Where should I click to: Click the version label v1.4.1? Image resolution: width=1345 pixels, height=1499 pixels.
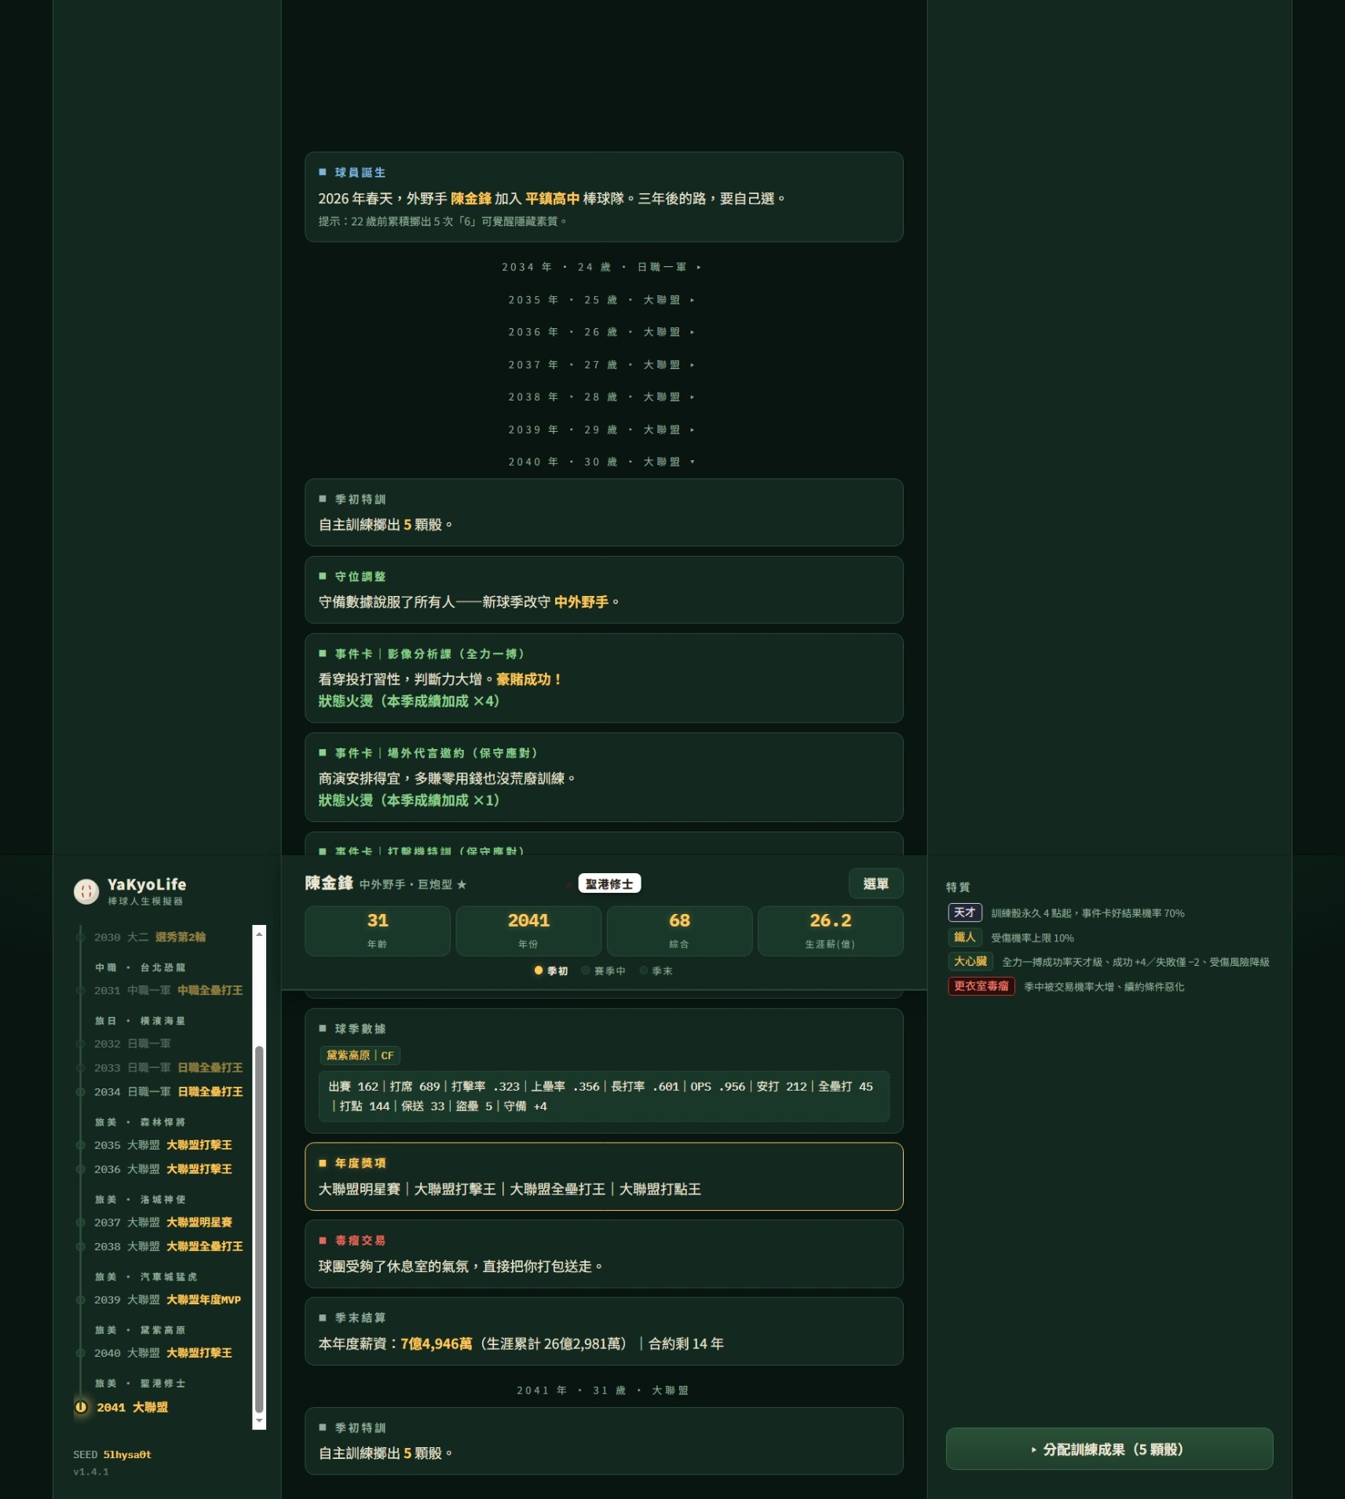91,1472
